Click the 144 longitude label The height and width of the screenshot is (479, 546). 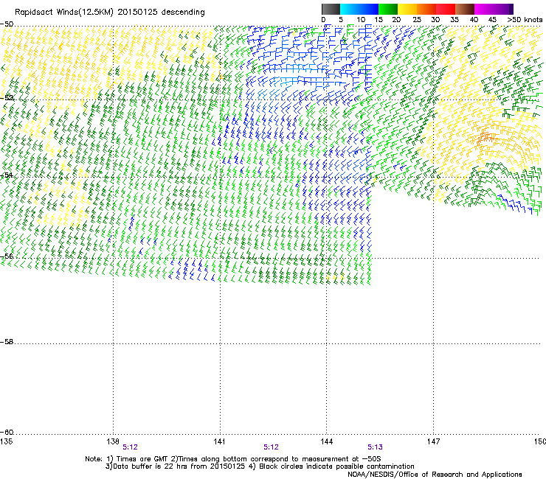click(327, 441)
